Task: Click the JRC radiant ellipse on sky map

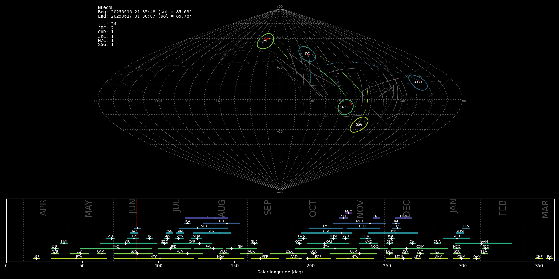Action: 307,54
